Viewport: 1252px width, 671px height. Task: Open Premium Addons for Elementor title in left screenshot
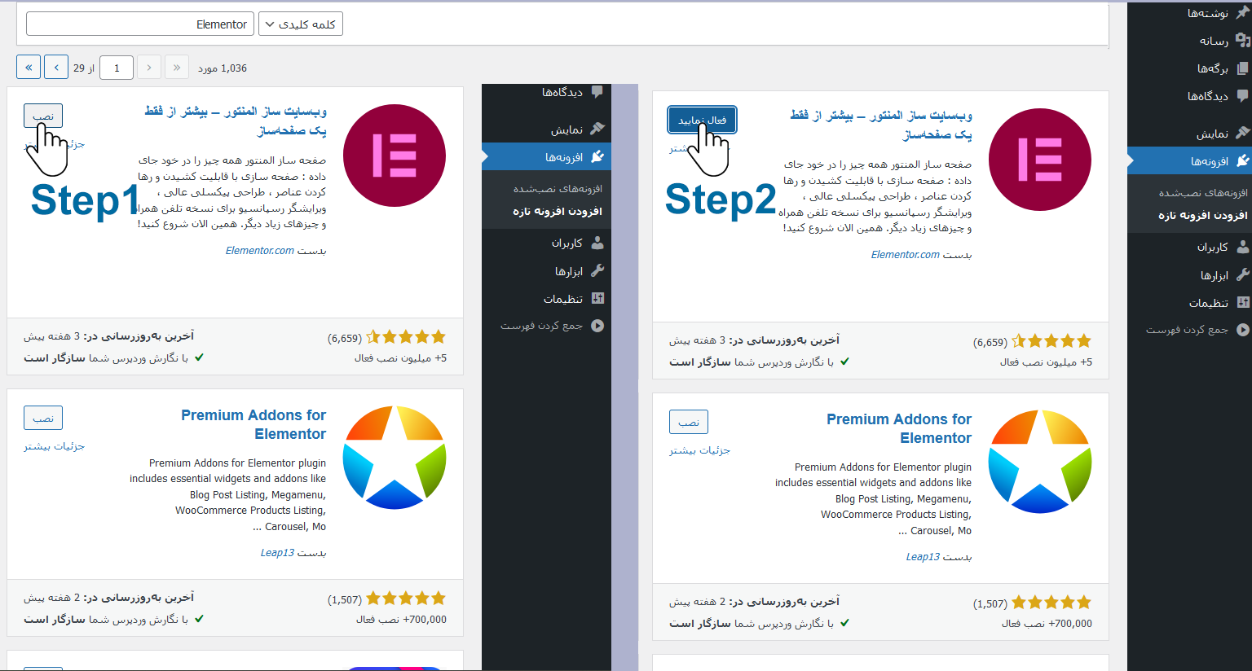pos(253,424)
